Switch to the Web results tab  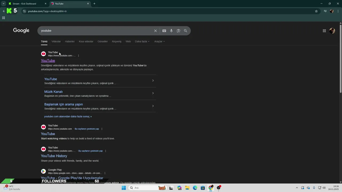pyautogui.click(x=128, y=41)
